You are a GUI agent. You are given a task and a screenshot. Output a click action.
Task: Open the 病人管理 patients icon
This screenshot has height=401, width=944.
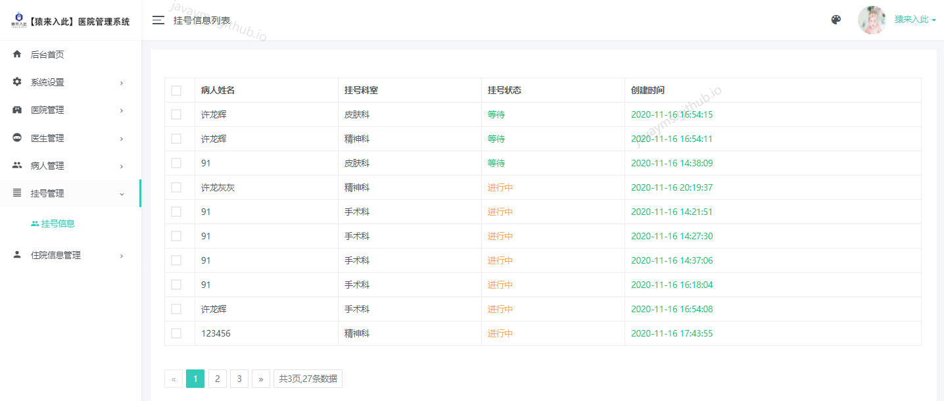[x=17, y=165]
